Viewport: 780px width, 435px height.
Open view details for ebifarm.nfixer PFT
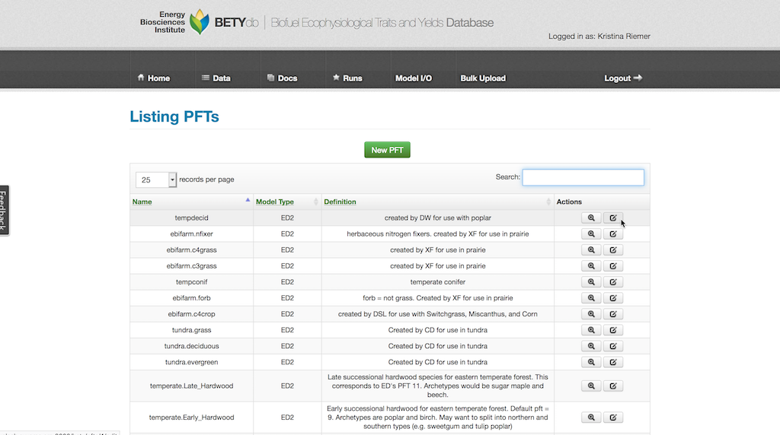[x=591, y=233]
